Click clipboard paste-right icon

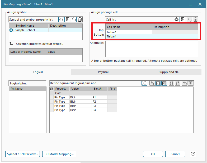click(x=158, y=83)
